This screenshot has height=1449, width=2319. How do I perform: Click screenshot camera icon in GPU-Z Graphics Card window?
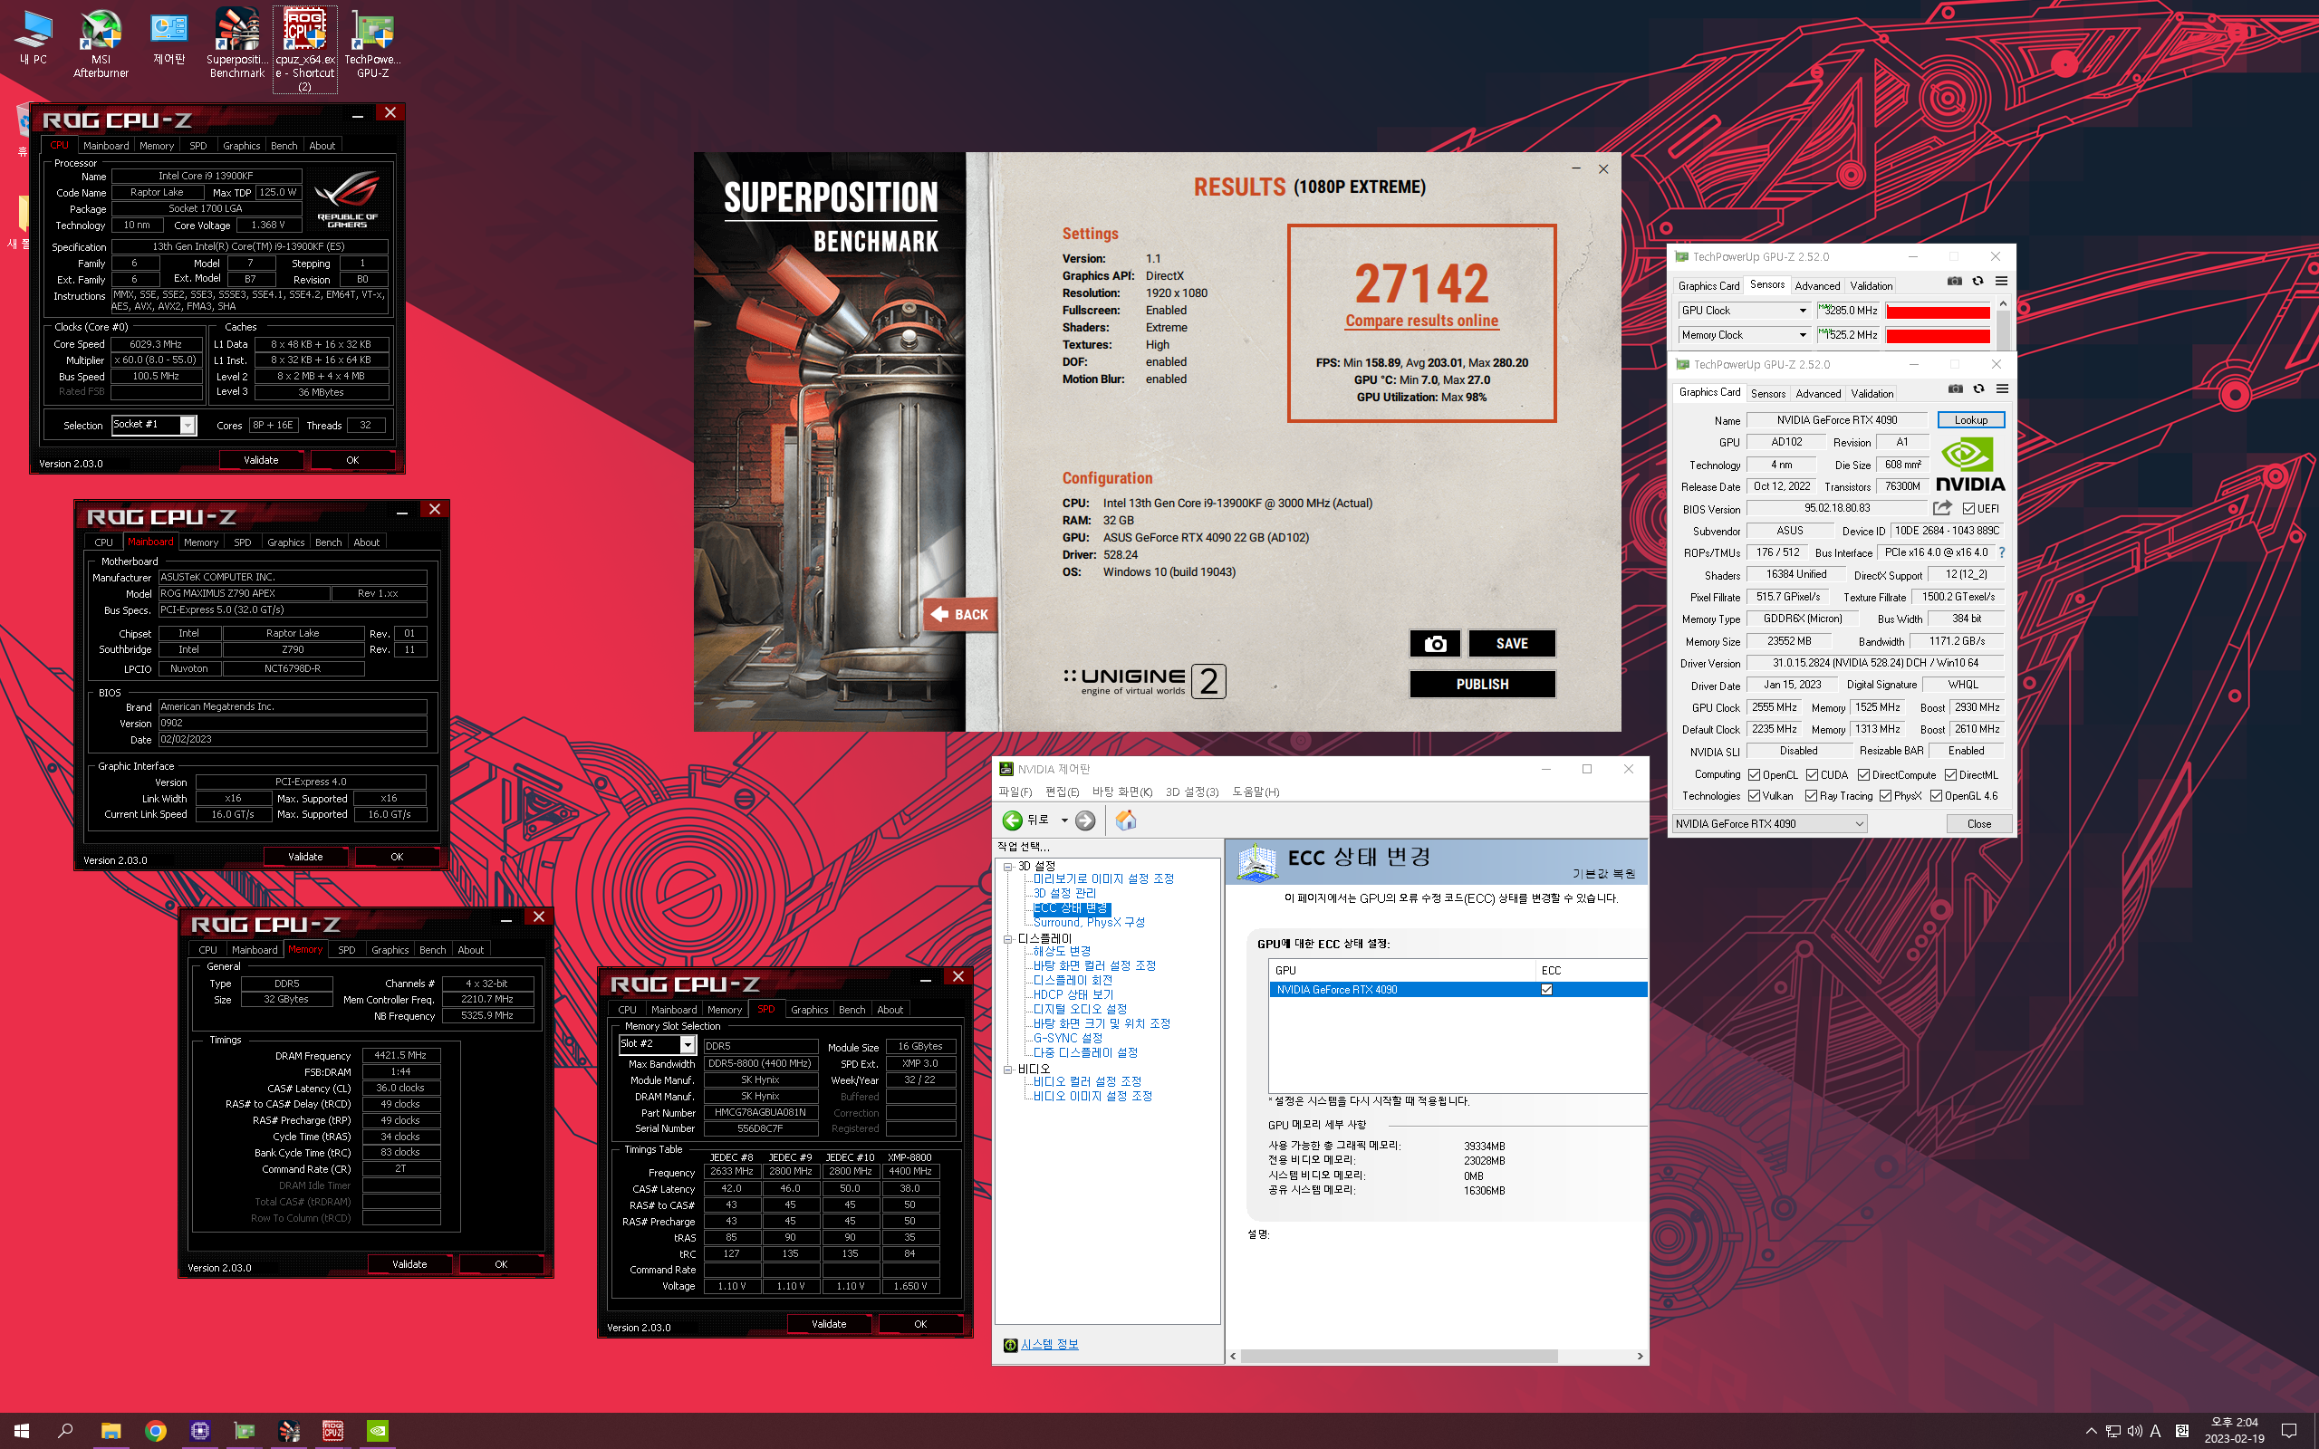tap(1955, 389)
